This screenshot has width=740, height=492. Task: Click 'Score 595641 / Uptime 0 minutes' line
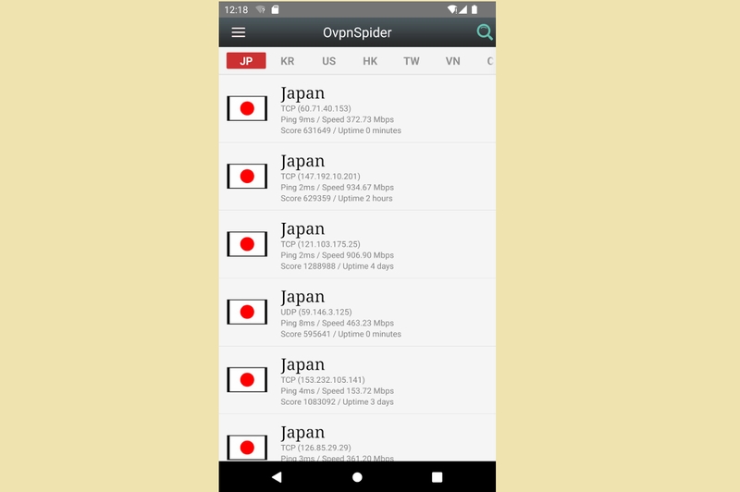point(340,334)
